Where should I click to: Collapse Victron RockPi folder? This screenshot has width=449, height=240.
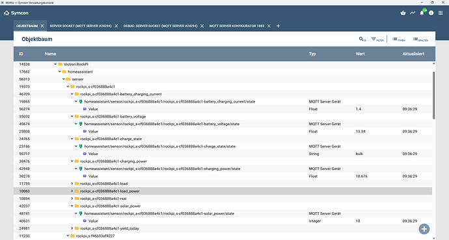(55, 64)
